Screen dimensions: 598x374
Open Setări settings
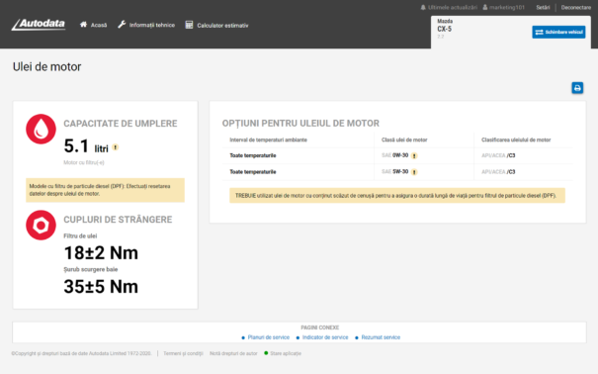543,7
